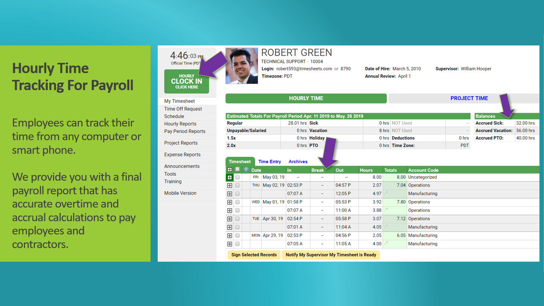
Task: Open the Archives tab
Action: click(298, 161)
